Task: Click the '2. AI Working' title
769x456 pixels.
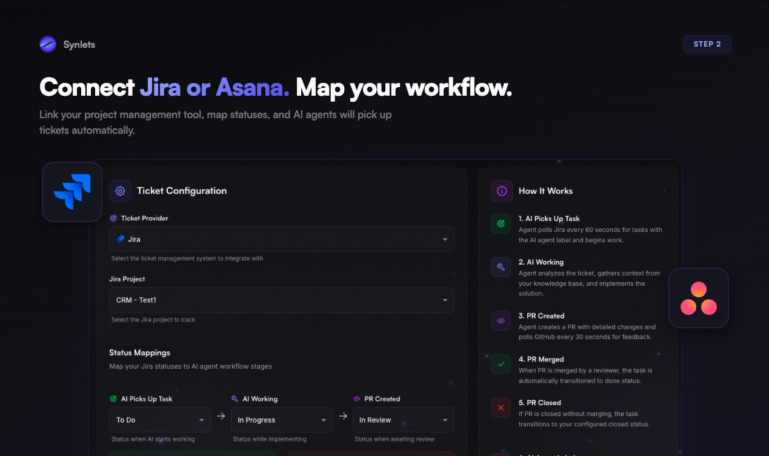Action: coord(541,262)
